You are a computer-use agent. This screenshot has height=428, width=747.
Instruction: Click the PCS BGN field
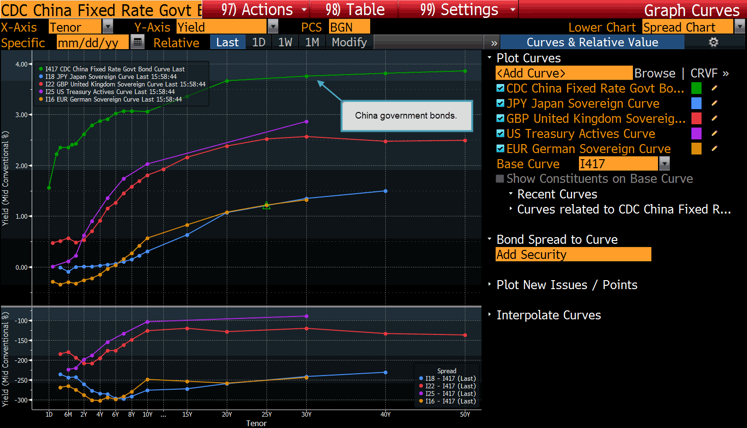[x=349, y=27]
